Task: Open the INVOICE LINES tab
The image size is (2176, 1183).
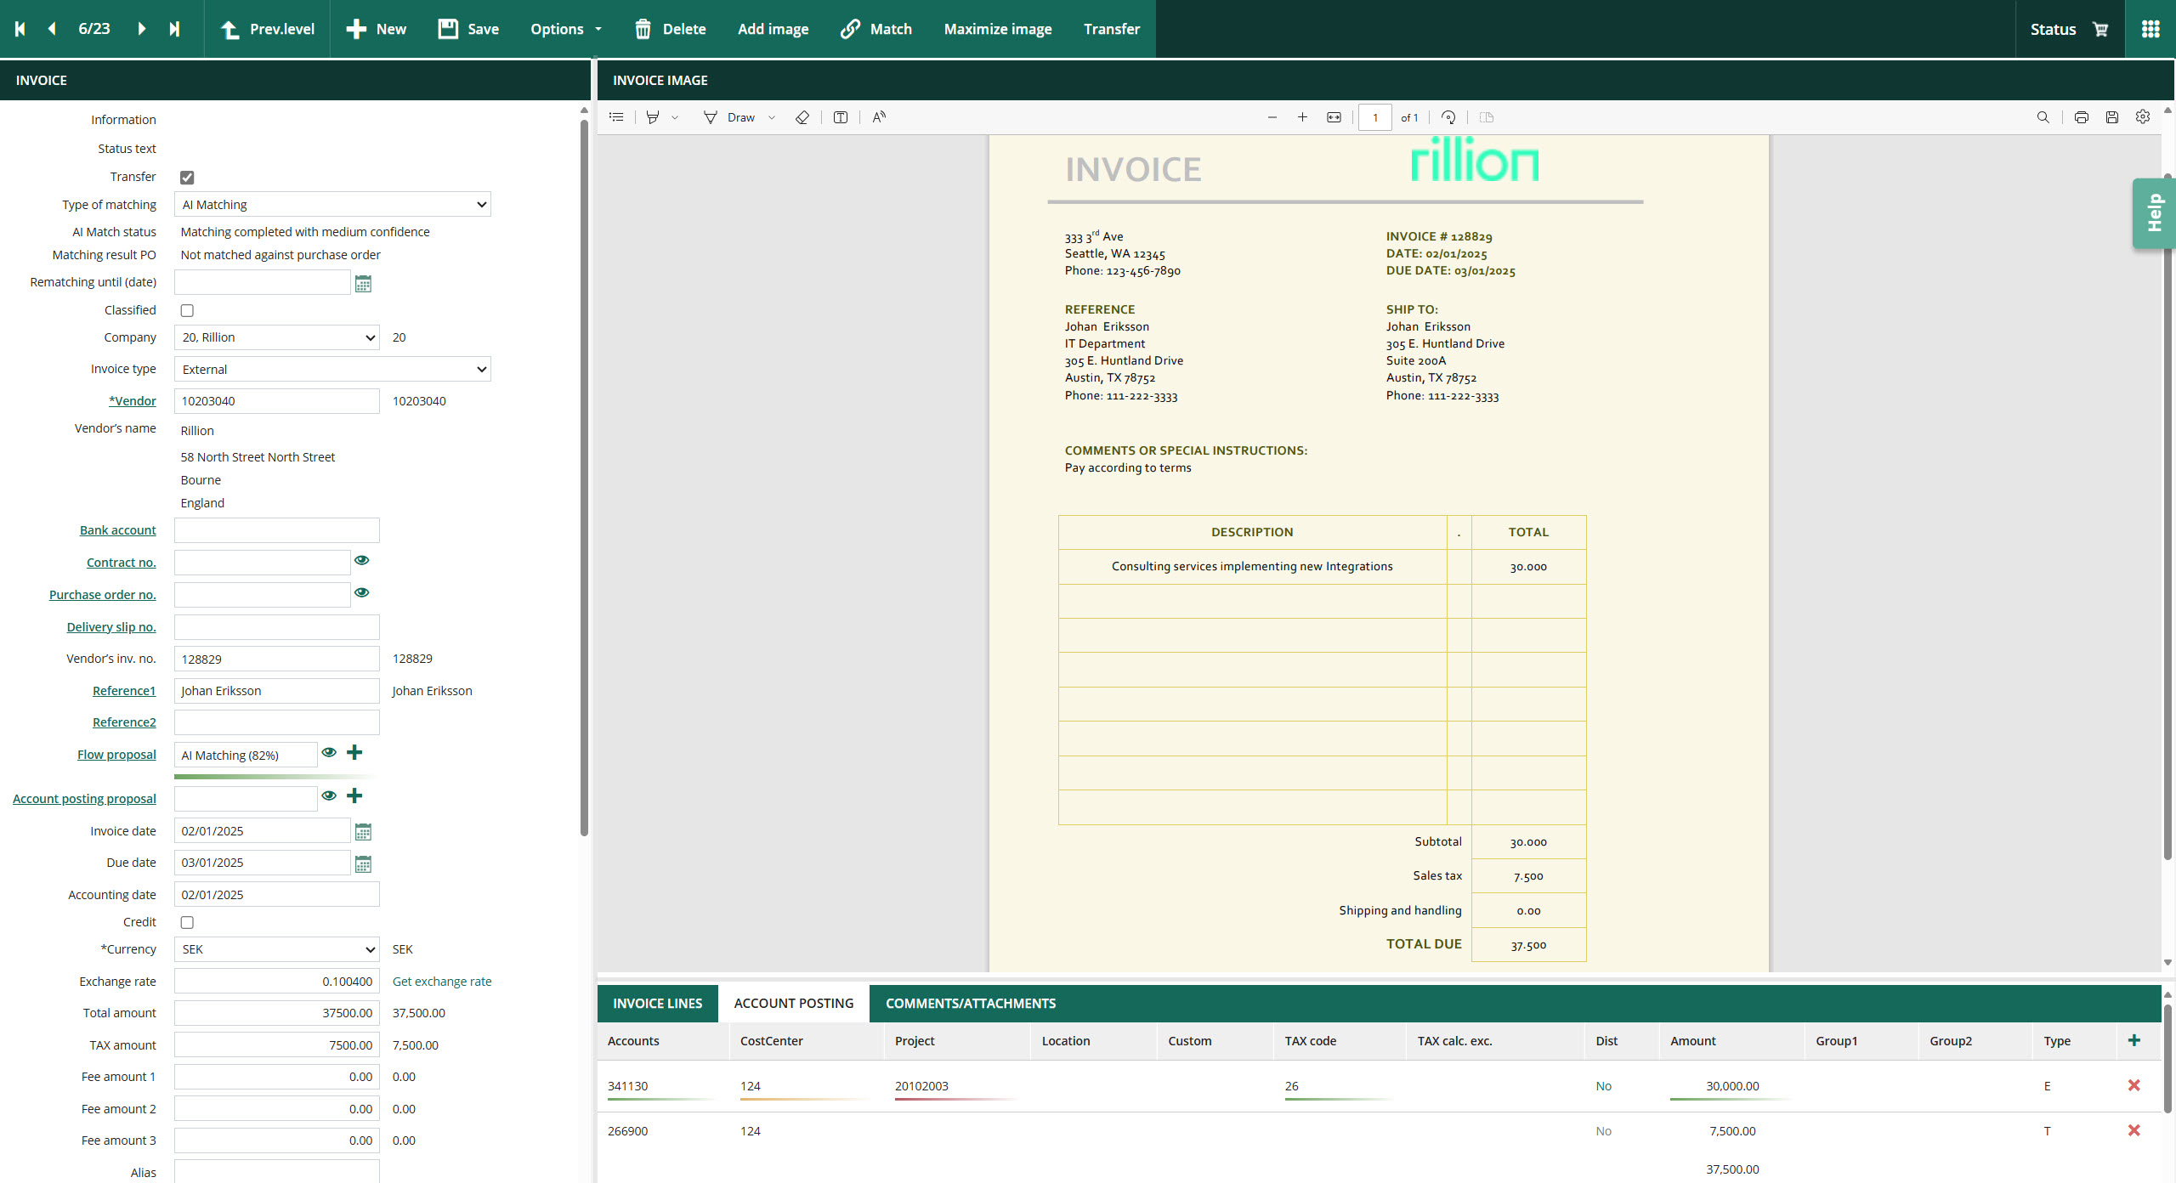Action: tap(657, 1003)
